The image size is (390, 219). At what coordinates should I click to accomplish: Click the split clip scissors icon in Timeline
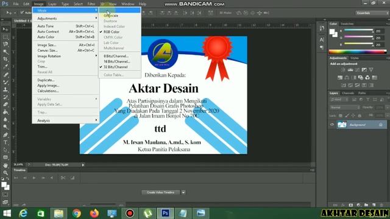[x=63, y=178]
